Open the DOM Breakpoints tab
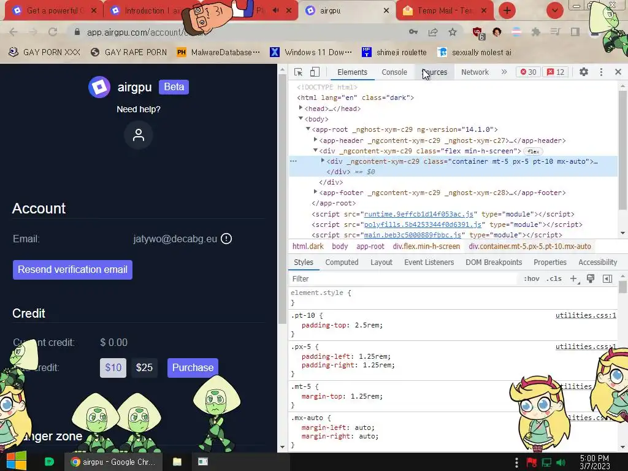The image size is (628, 471). click(x=494, y=262)
